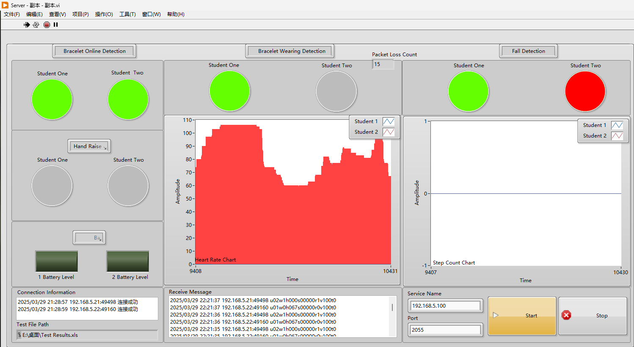This screenshot has height=347, width=634.
Task: Open the 工具(T) menu
Action: [x=127, y=14]
